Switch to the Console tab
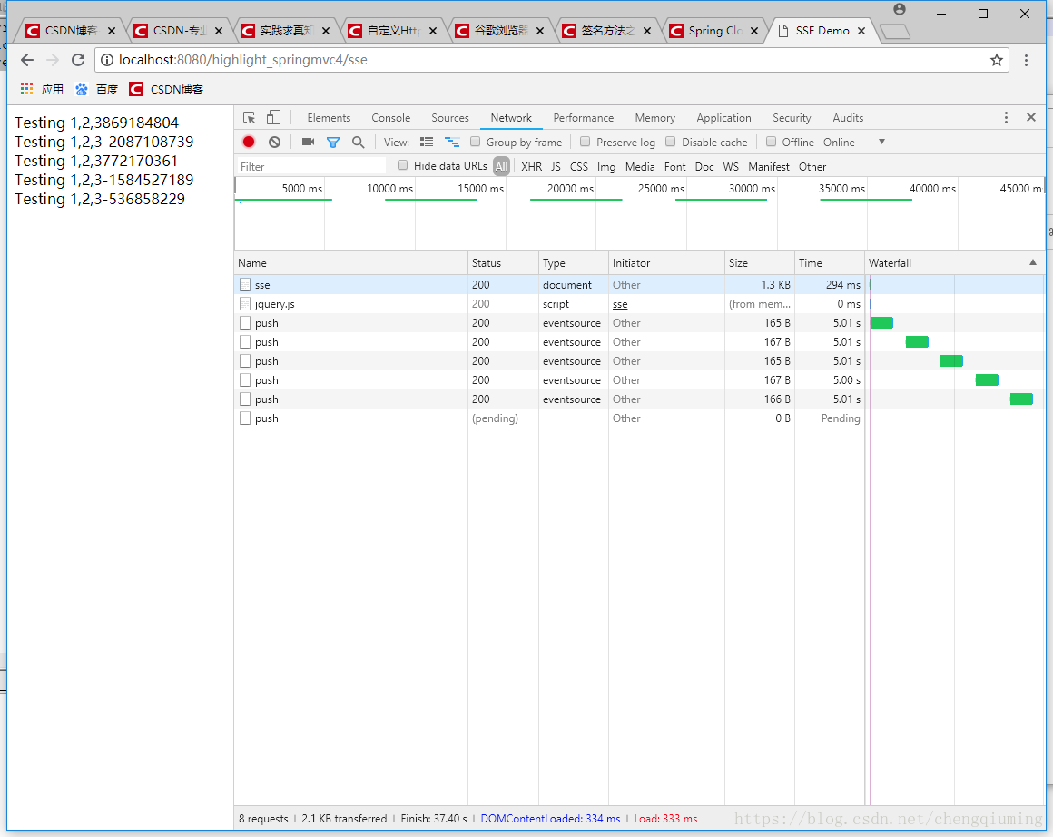 pos(390,118)
